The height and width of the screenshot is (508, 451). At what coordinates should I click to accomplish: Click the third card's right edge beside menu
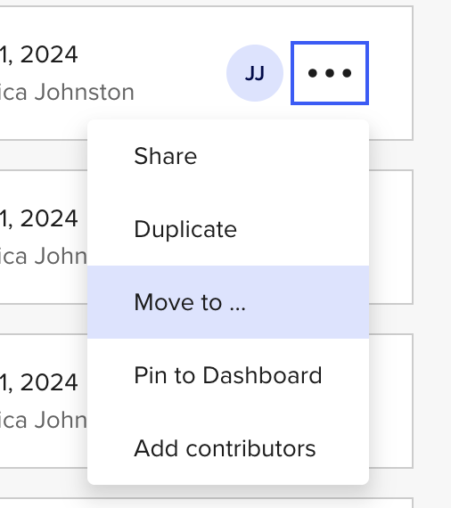391,401
